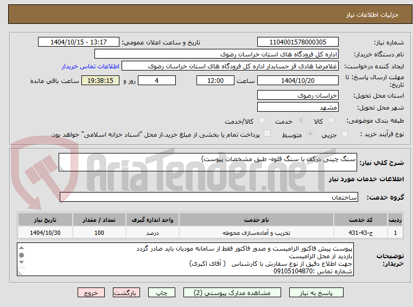413x307 pixels.
Task: Select the جزیی purchase type radio
Action: (345, 134)
